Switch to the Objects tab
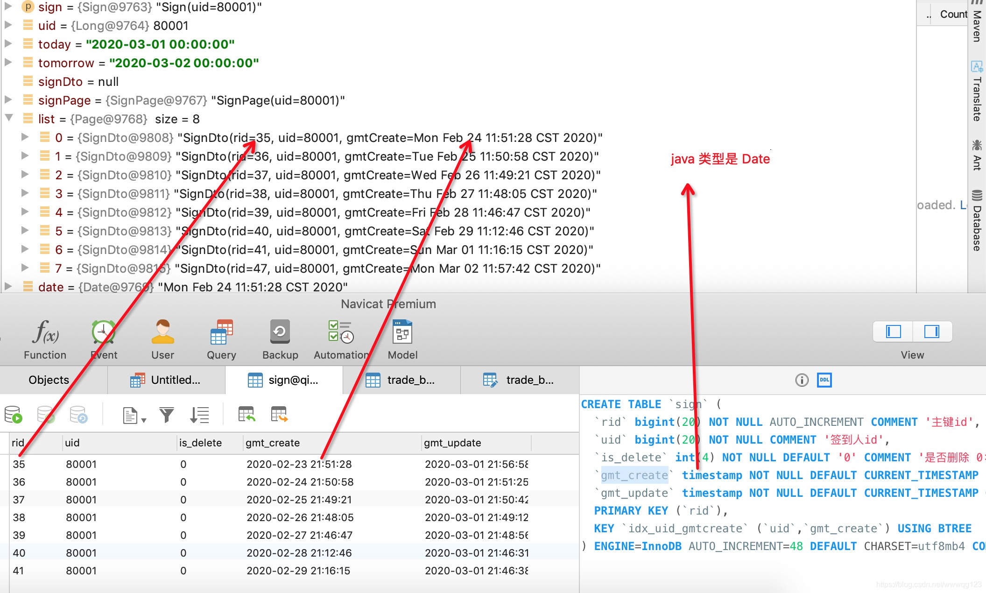This screenshot has width=986, height=593. [x=48, y=380]
